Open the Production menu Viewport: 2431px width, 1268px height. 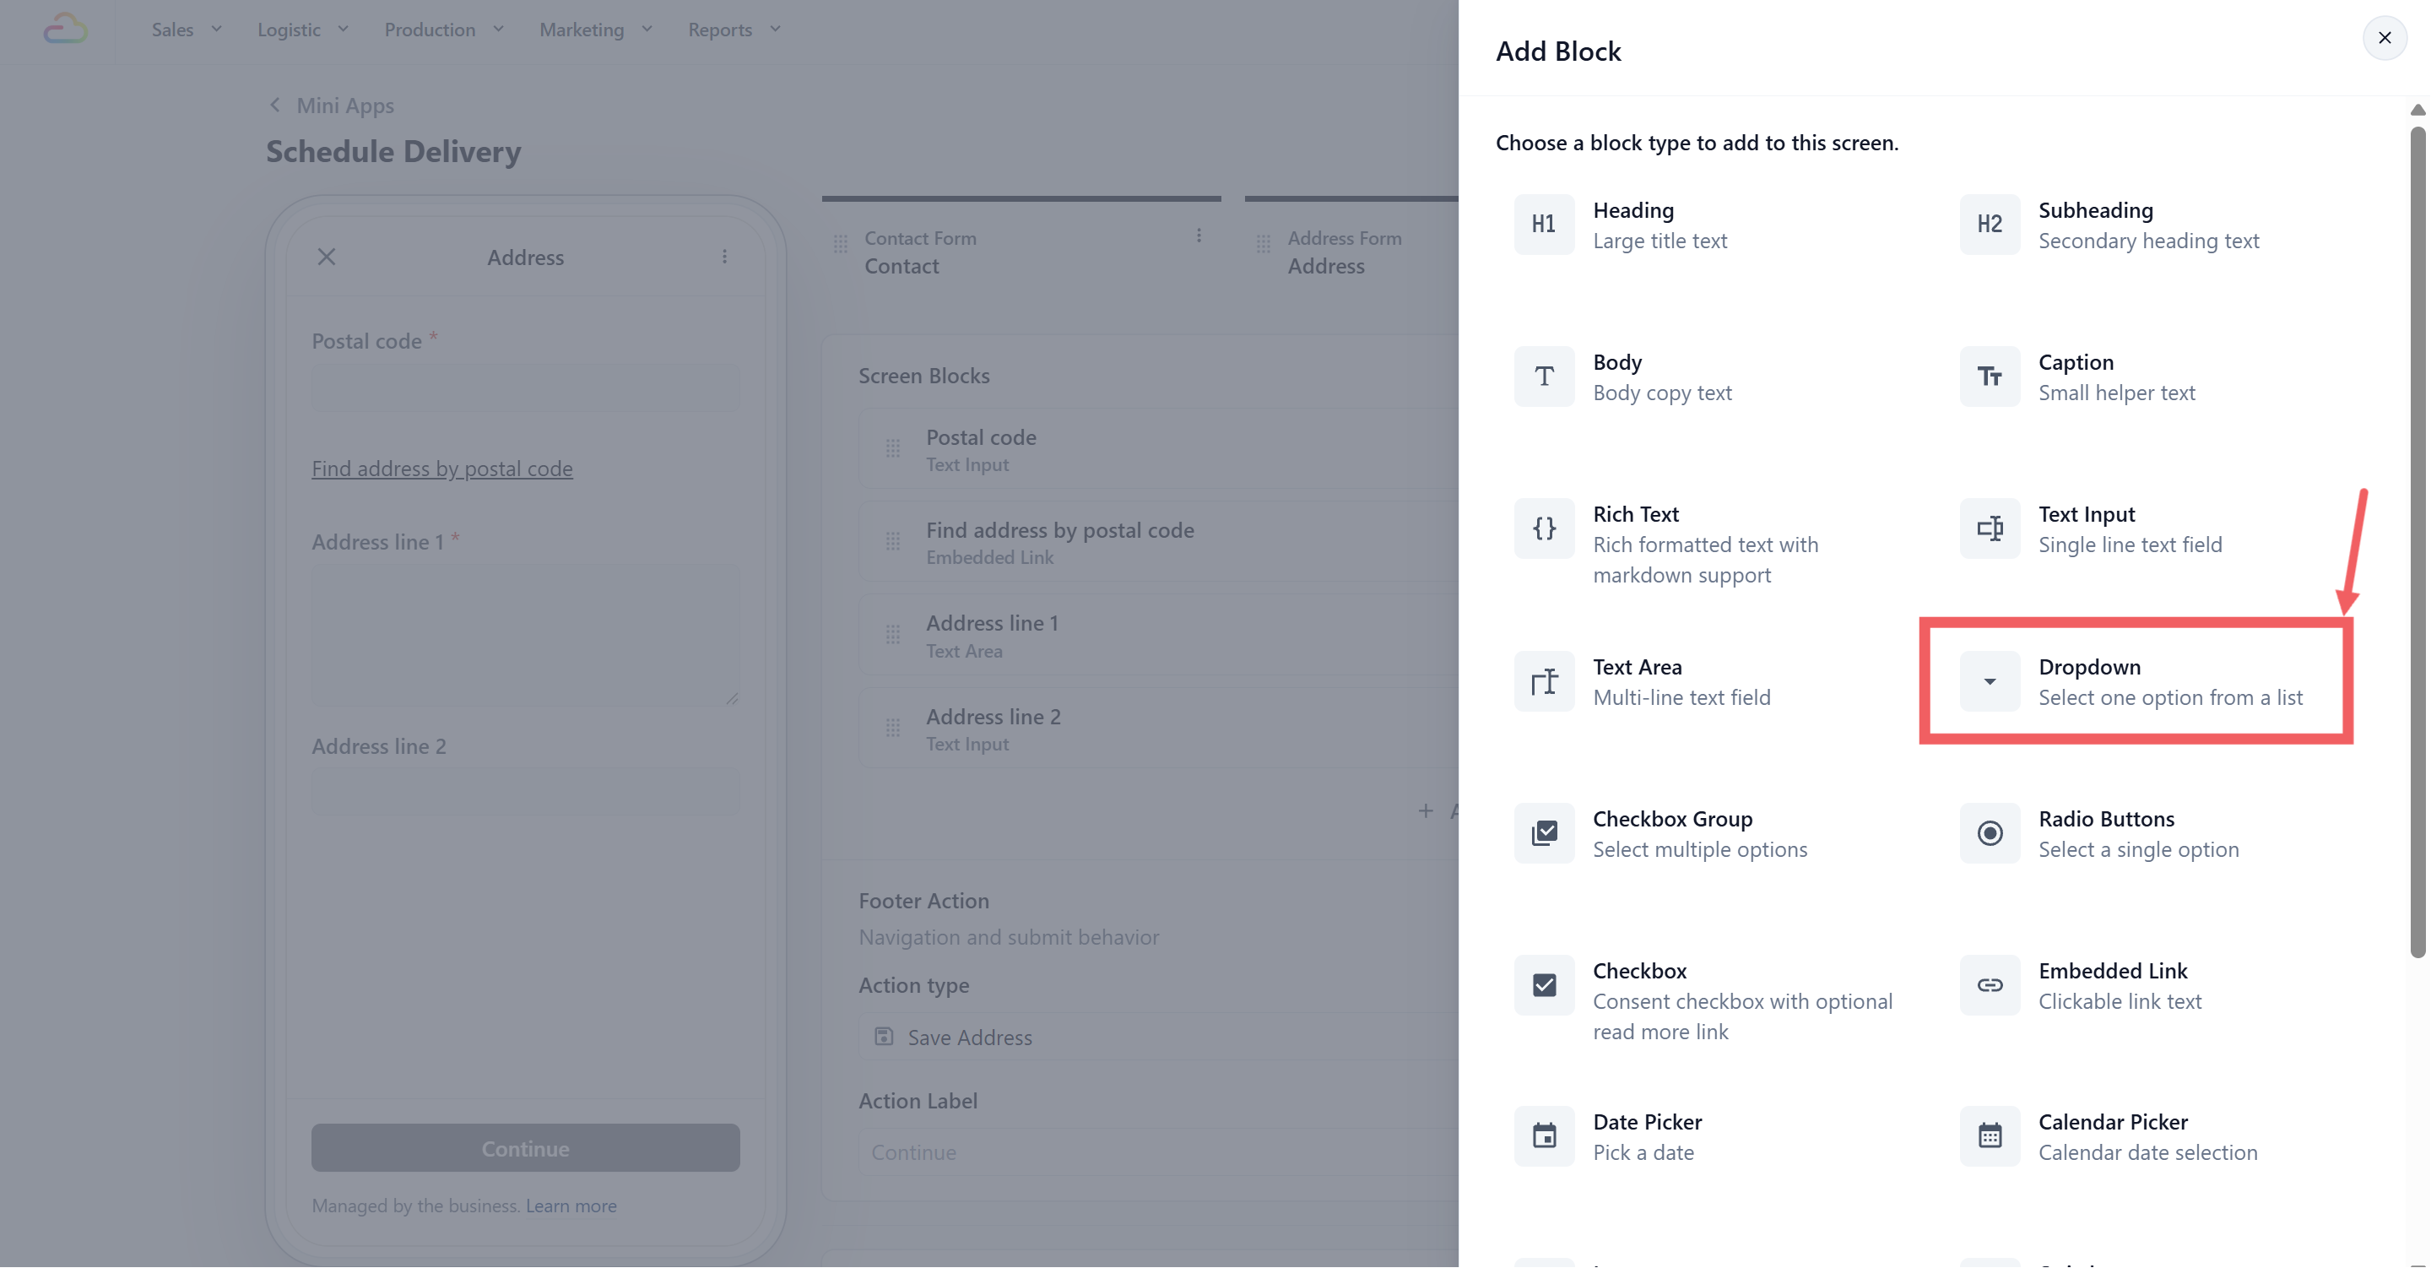coord(443,30)
